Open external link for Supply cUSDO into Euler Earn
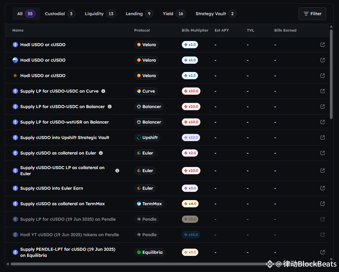The image size is (339, 272). pyautogui.click(x=322, y=188)
